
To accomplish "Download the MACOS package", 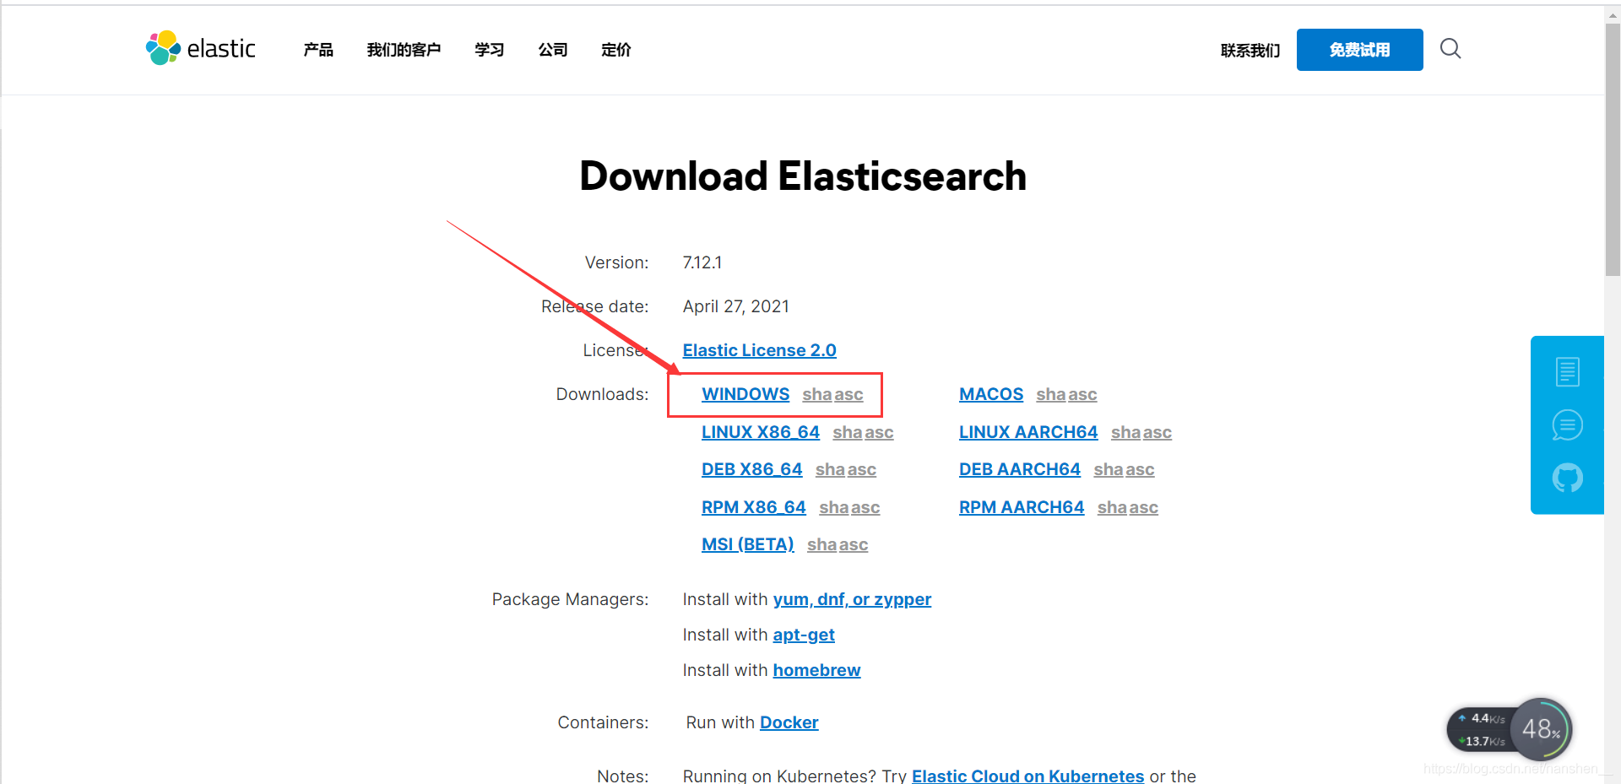I will click(x=991, y=394).
